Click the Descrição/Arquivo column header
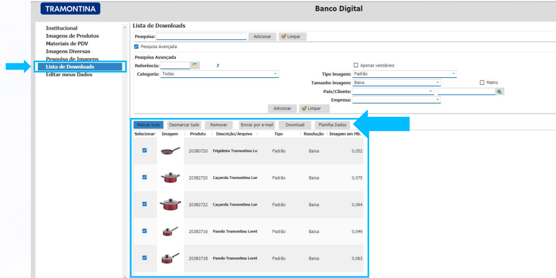Screen dimensions: 556x278 235,134
